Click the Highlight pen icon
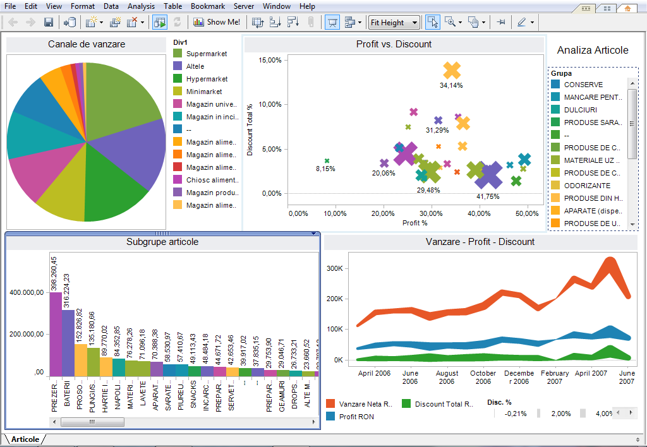The width and height of the screenshot is (647, 447). 521,22
